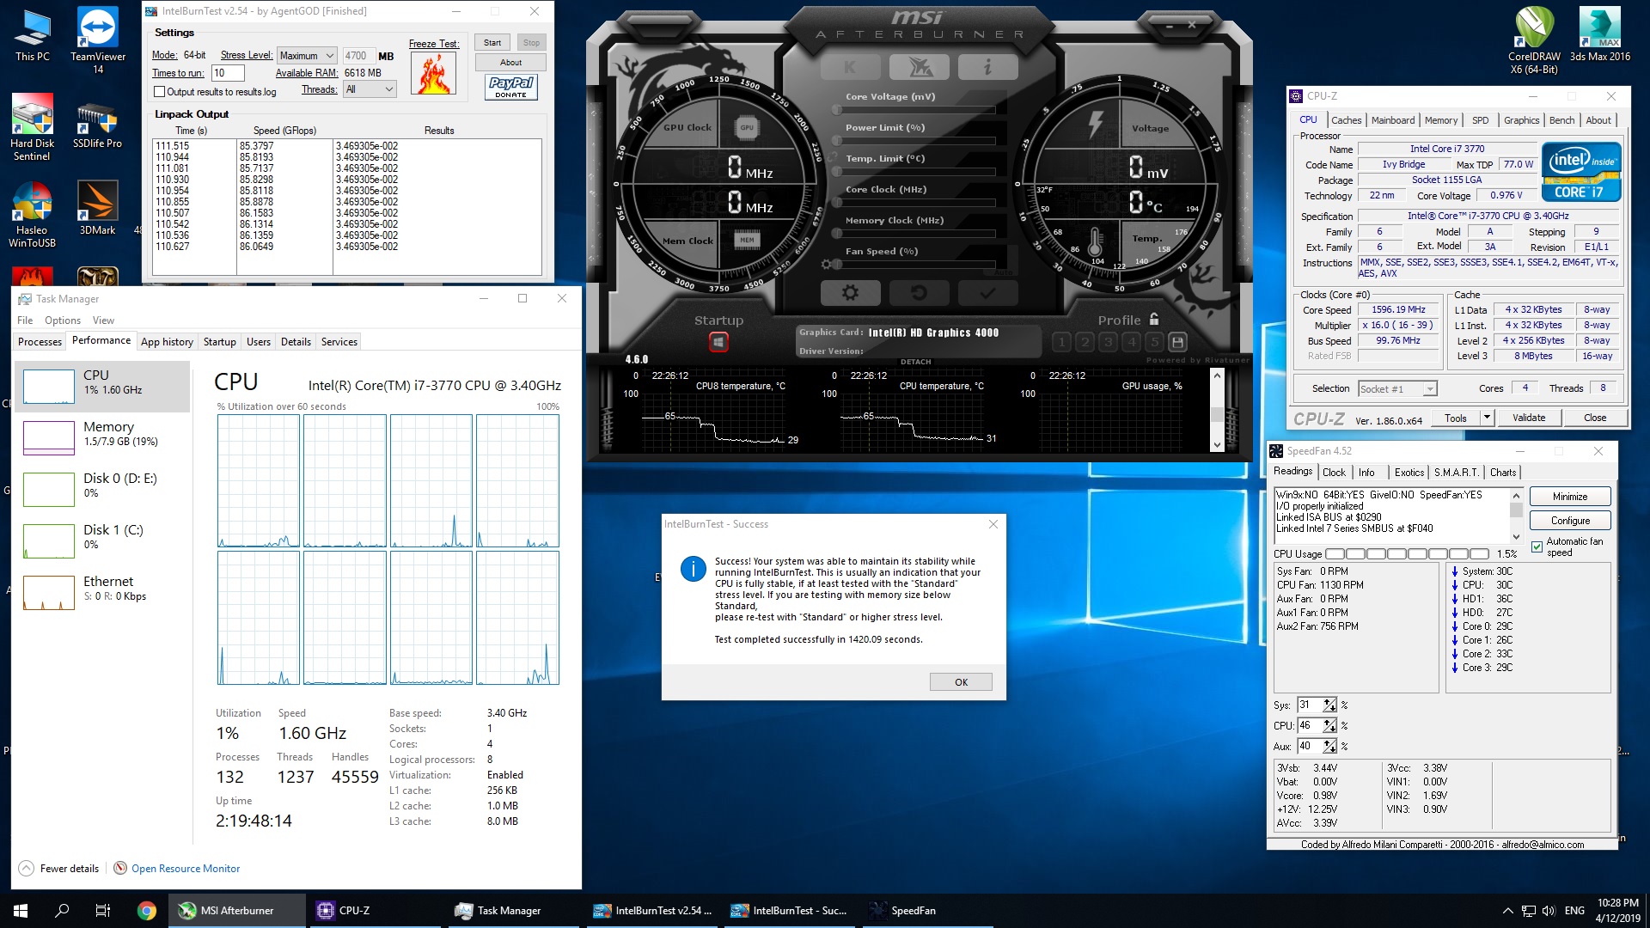Open Resource Monitor link
This screenshot has height=928, width=1650.
(186, 869)
